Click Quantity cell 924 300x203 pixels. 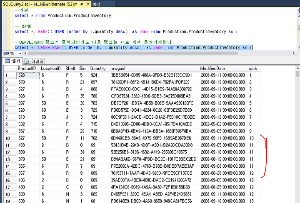pyautogui.click(x=99, y=75)
